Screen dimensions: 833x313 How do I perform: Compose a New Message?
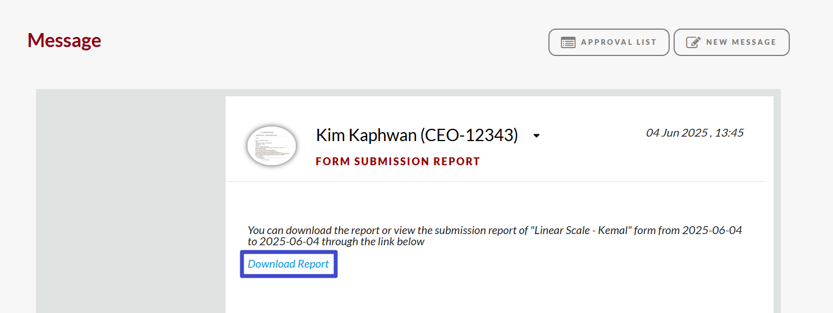[731, 43]
